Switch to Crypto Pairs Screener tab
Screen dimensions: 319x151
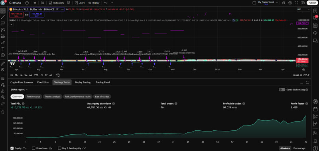[22, 82]
